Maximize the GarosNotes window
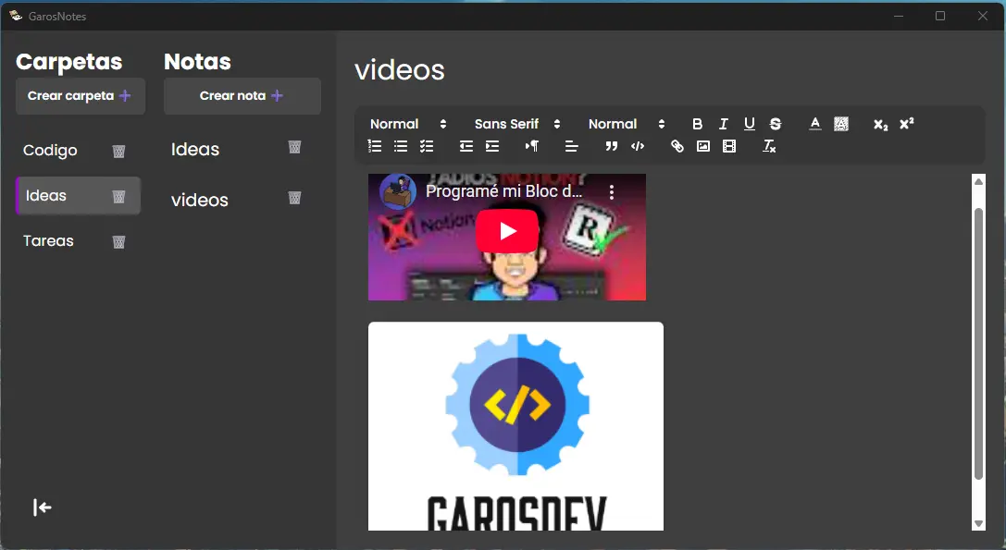This screenshot has height=550, width=1006. 940,16
